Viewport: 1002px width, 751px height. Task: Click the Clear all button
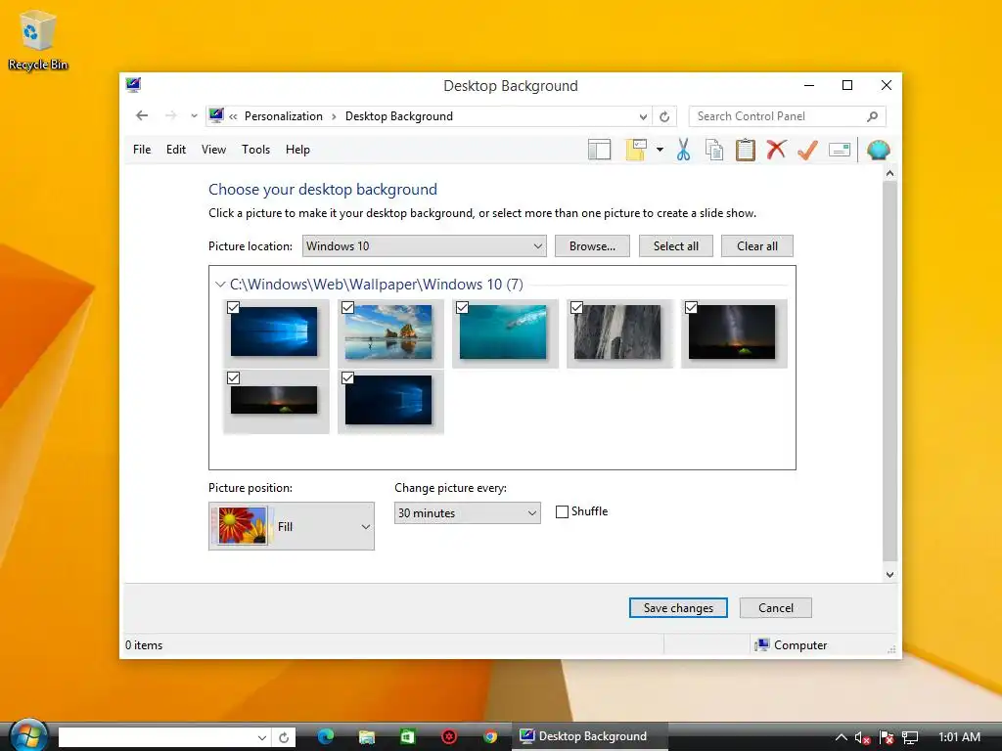coord(757,245)
